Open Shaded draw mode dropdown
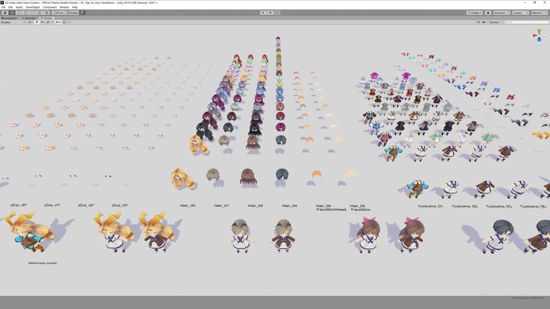 pos(13,22)
